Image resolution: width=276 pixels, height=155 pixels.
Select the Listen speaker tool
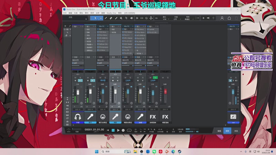click(131, 18)
